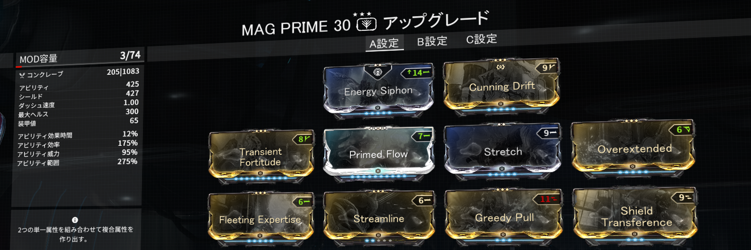Click the aura icon on Energy Siphon

click(x=378, y=72)
